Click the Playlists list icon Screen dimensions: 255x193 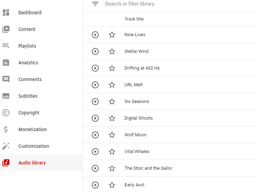(x=6, y=46)
